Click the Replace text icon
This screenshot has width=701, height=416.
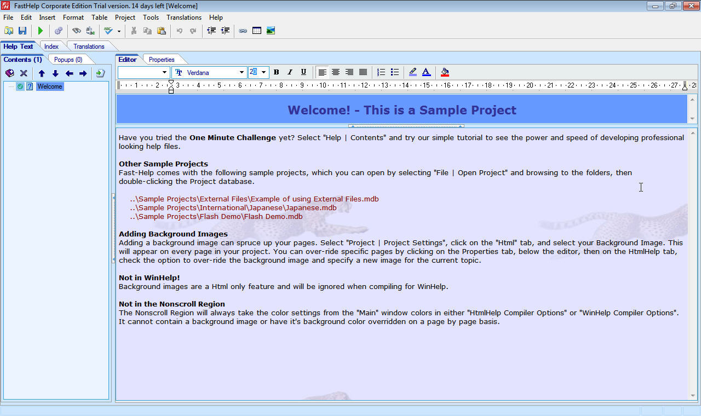pos(90,31)
